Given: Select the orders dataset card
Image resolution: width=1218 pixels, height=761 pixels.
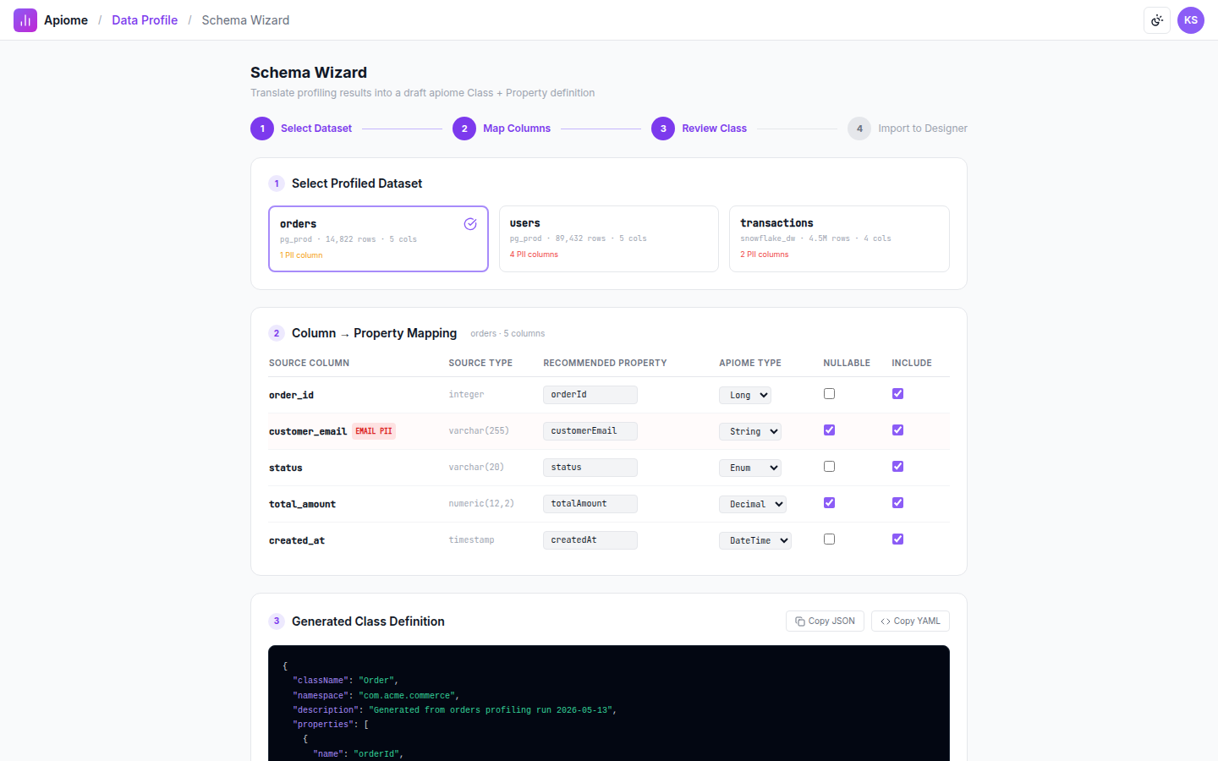Looking at the screenshot, I should [378, 239].
